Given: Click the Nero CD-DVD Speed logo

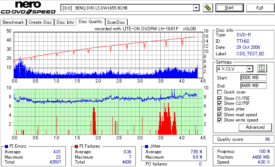Looking at the screenshot, I should point(28,7).
